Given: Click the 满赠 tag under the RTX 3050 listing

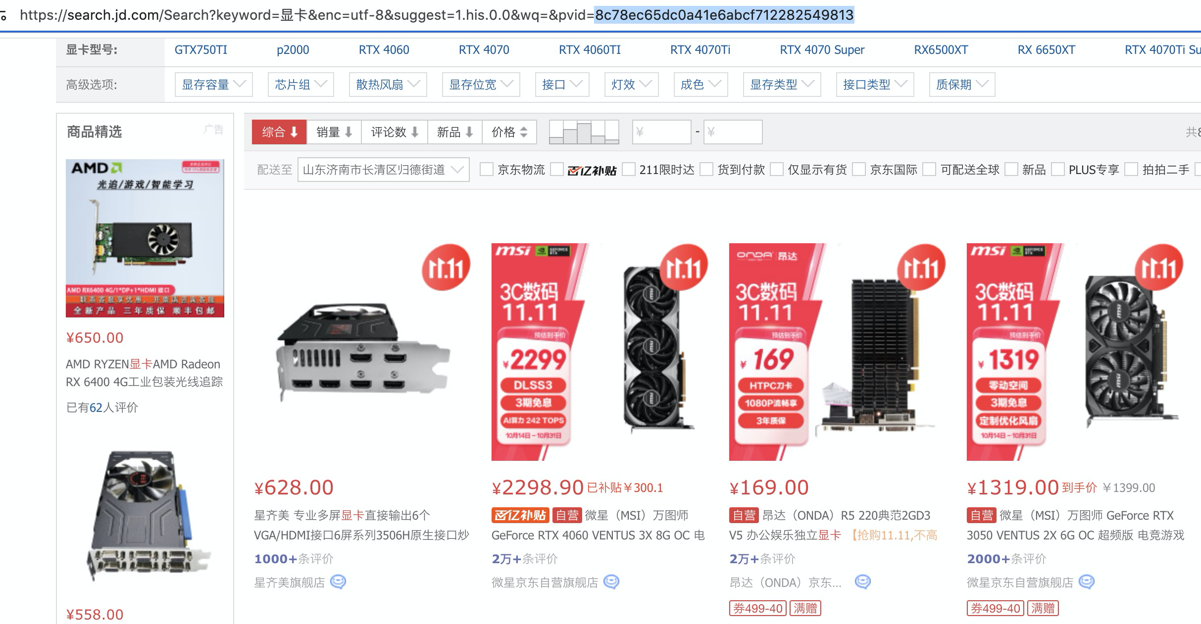Looking at the screenshot, I should tap(1043, 608).
